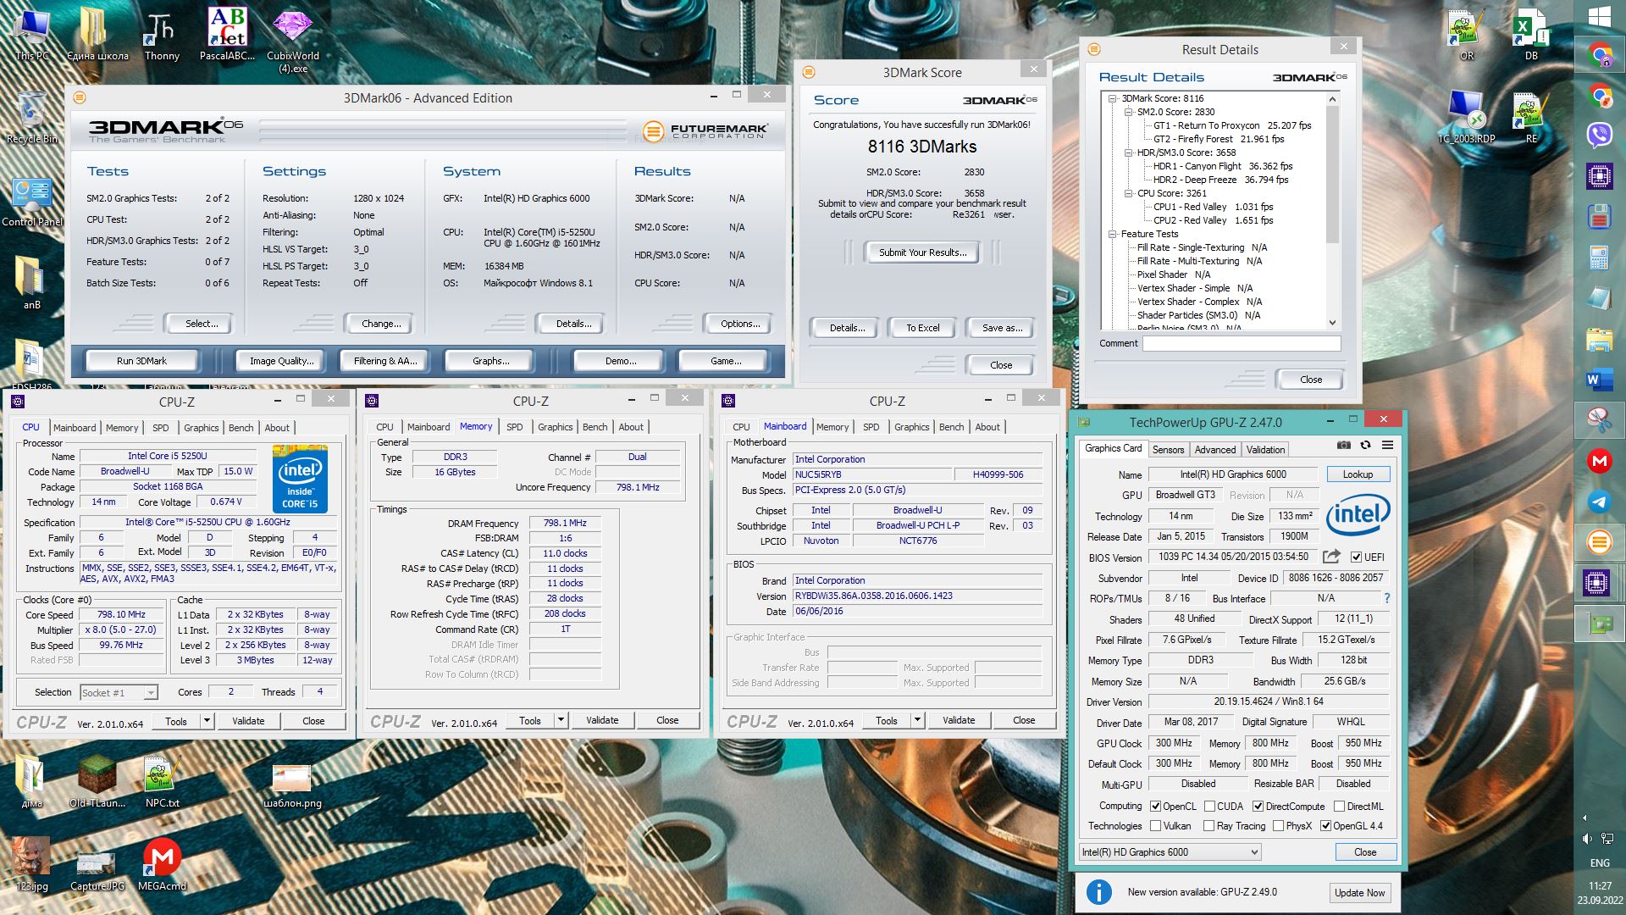
Task: Toggle the CUDA checkbox
Action: pos(1209,807)
